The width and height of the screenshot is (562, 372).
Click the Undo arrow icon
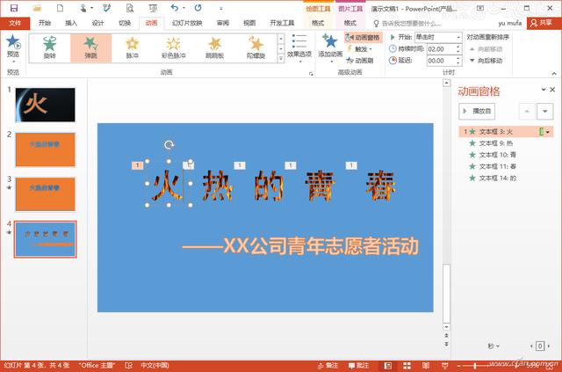click(175, 8)
